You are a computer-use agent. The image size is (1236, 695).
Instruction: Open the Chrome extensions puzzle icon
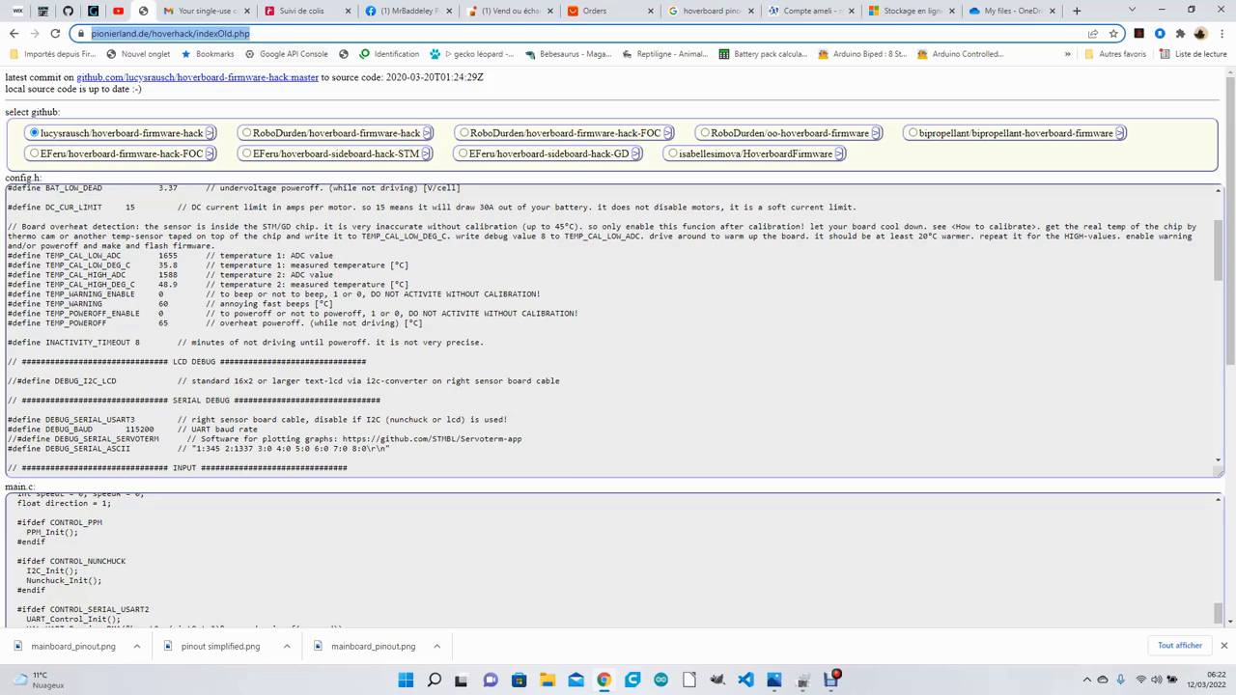tap(1180, 33)
